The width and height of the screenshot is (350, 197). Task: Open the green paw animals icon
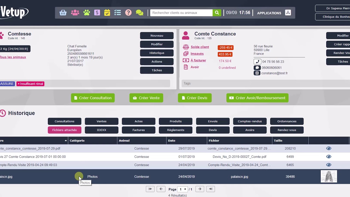pos(87,13)
